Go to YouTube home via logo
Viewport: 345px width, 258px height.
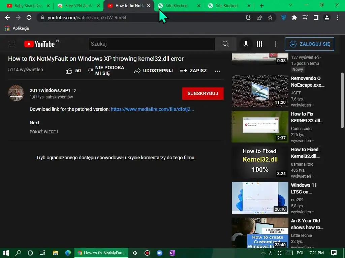click(x=39, y=44)
